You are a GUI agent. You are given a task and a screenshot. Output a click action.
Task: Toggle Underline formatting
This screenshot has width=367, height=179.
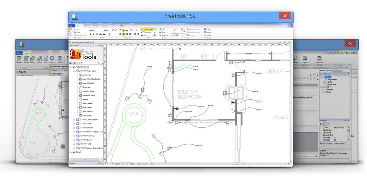click(x=97, y=34)
